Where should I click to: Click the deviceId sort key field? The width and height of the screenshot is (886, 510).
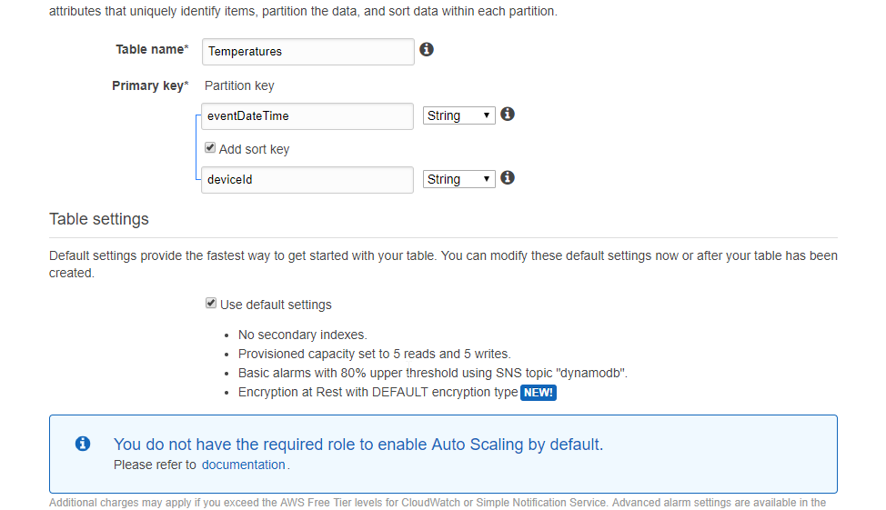tap(307, 180)
